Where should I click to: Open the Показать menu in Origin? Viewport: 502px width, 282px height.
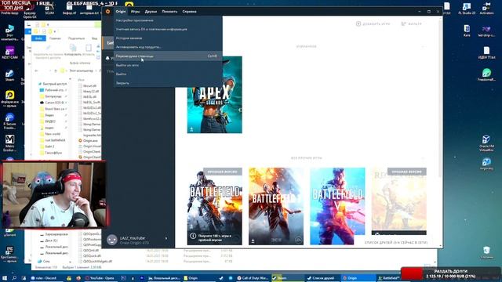pos(169,12)
